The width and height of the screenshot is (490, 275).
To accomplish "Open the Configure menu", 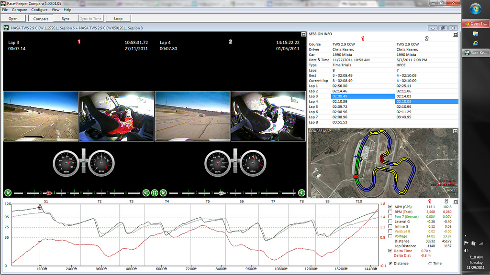I will coord(39,10).
